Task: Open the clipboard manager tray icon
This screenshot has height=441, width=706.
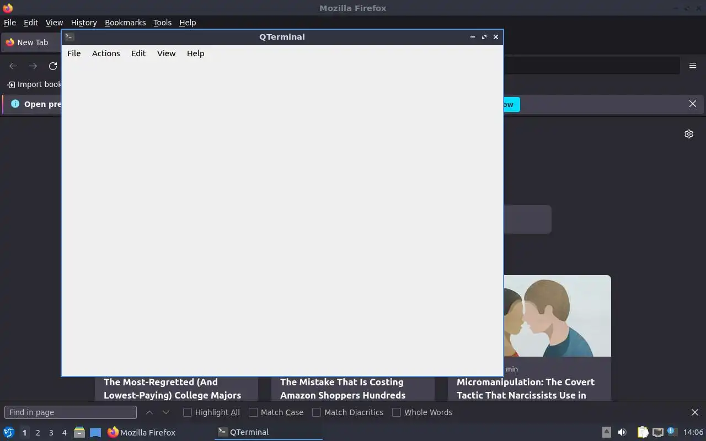Action: 643,432
